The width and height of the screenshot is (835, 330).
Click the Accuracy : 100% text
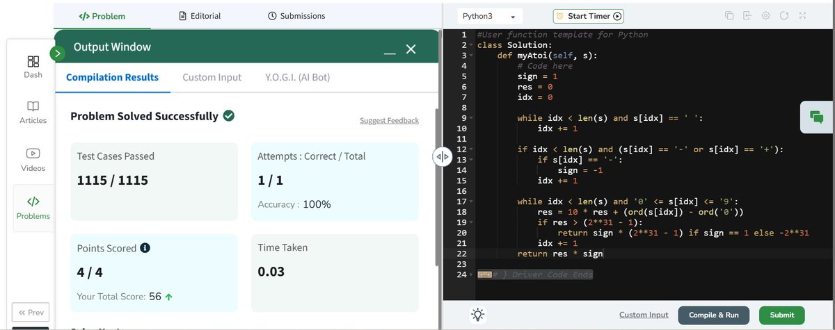294,204
